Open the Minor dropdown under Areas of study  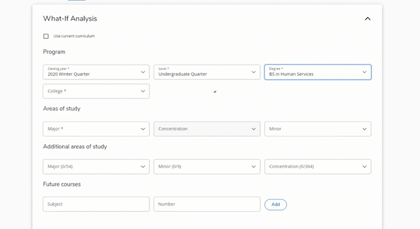point(317,129)
